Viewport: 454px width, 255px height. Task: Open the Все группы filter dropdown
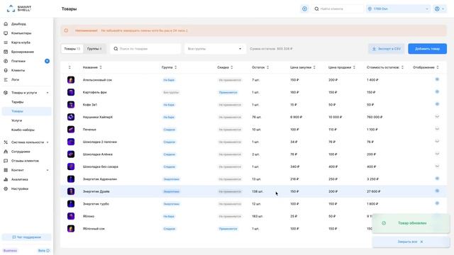tap(215, 49)
